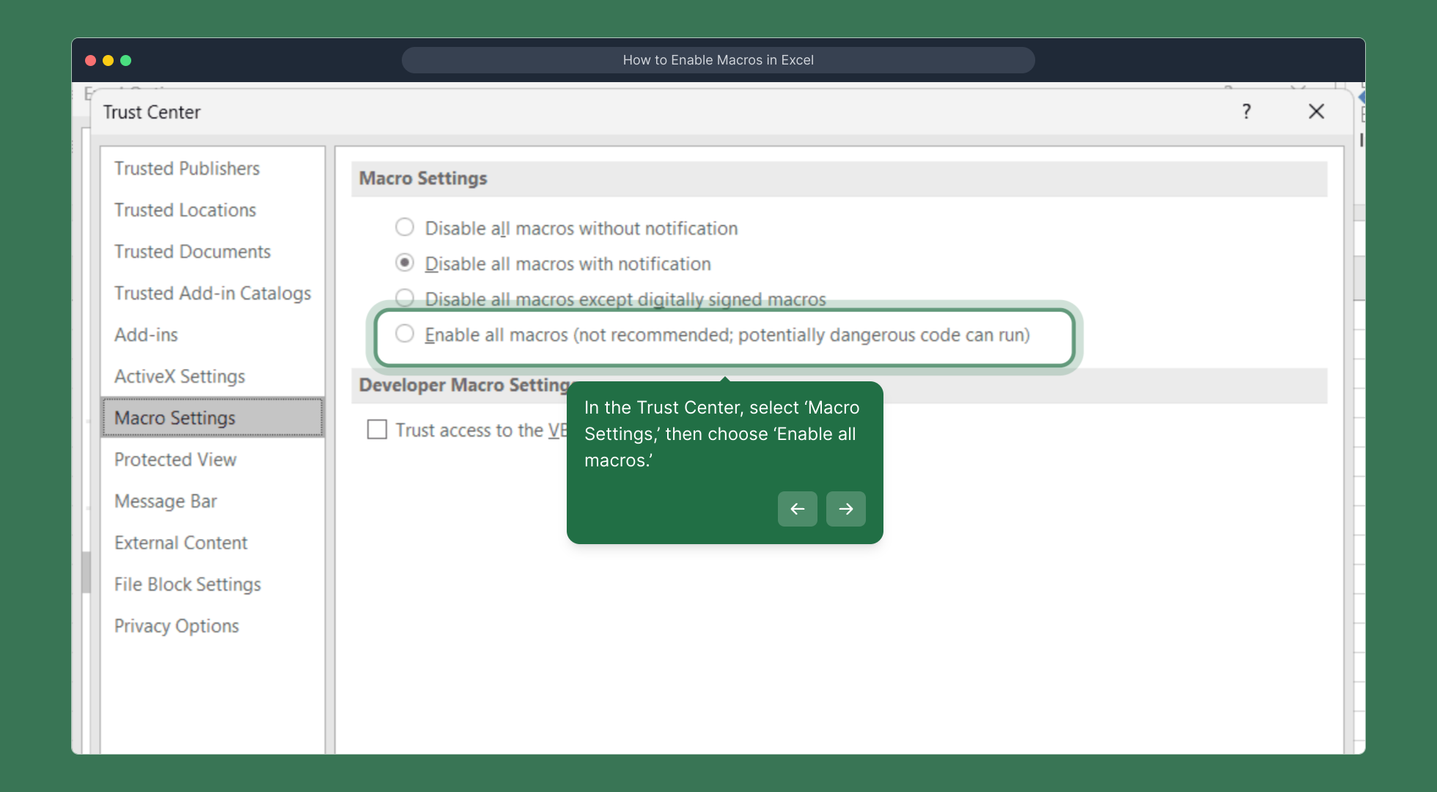This screenshot has height=792, width=1437.
Task: Click the next step arrow in tooltip
Action: pyautogui.click(x=845, y=509)
